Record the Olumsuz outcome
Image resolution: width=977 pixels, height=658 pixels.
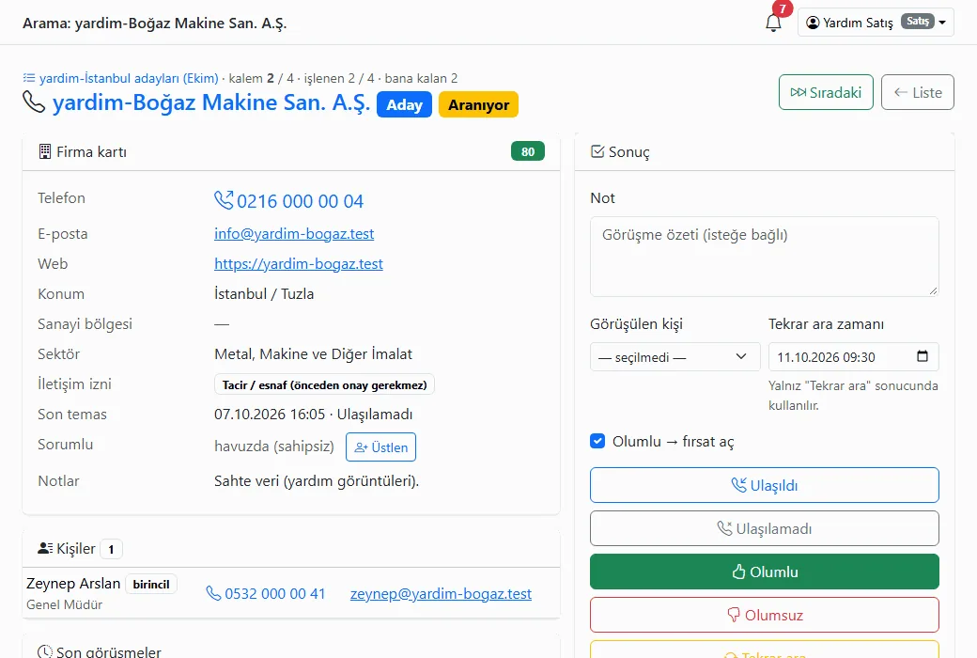tap(764, 615)
